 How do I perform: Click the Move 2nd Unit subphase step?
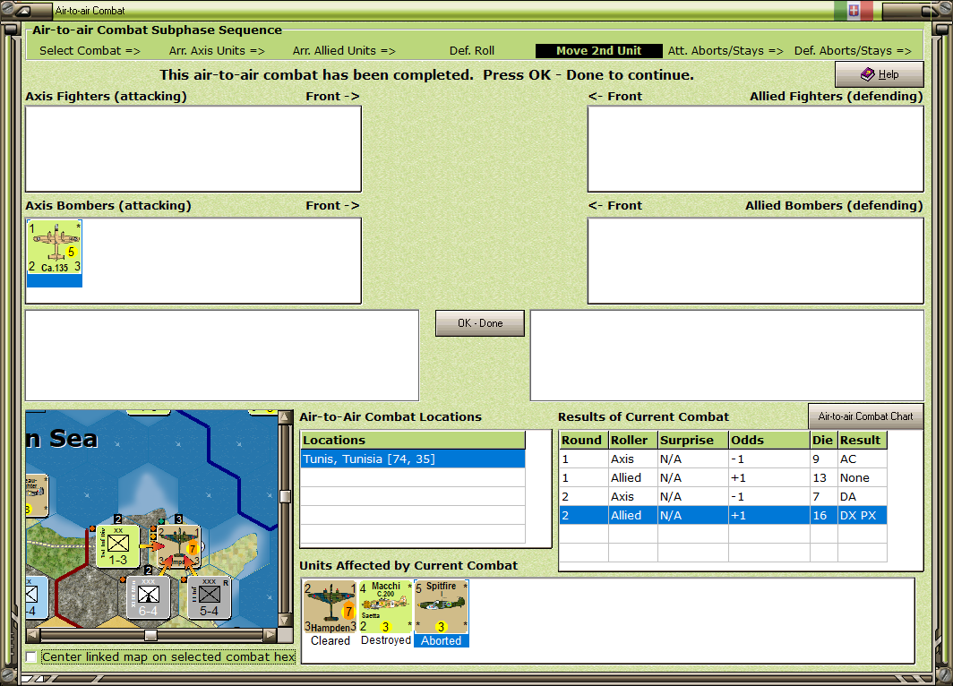coord(598,51)
